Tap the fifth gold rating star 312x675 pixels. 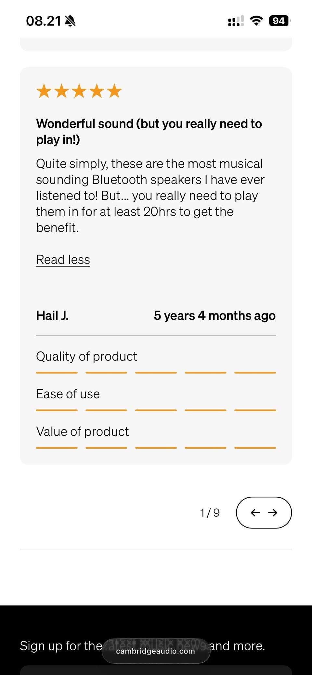pyautogui.click(x=114, y=91)
